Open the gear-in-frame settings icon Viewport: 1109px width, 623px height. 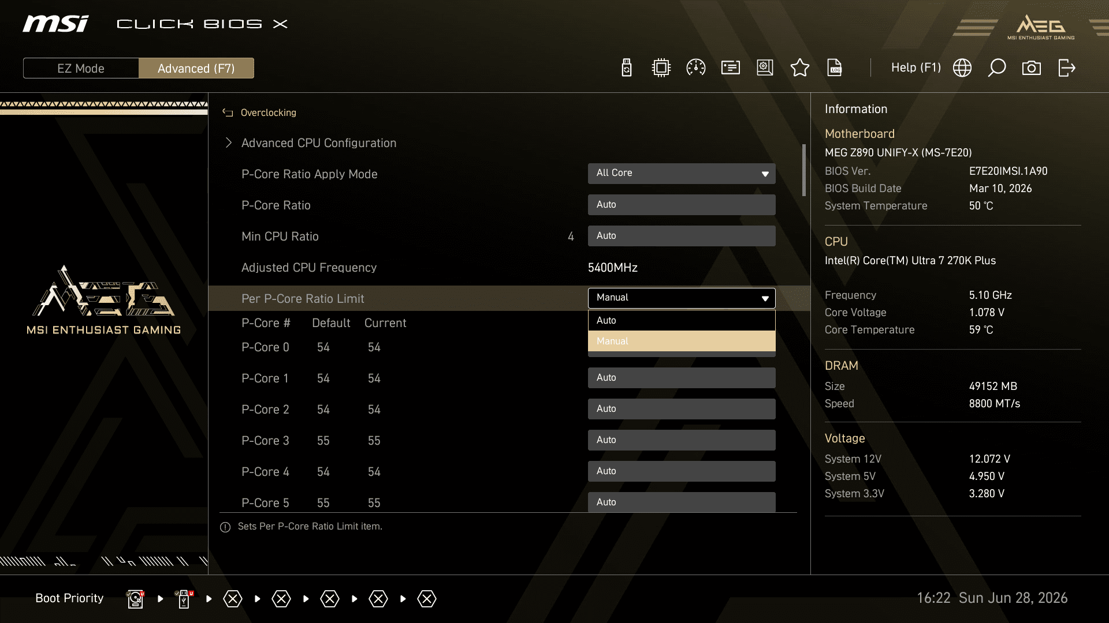(x=765, y=68)
